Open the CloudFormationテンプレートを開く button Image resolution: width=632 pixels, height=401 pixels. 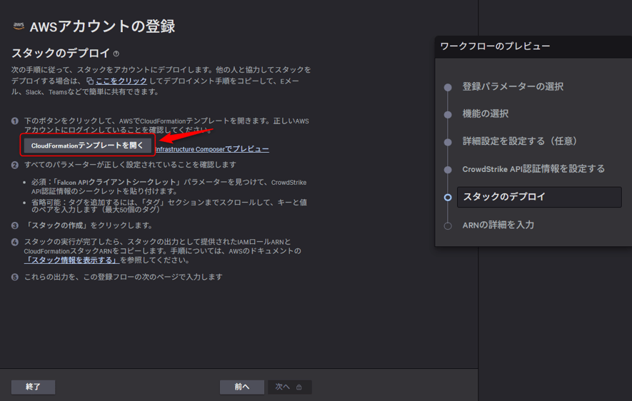click(87, 146)
